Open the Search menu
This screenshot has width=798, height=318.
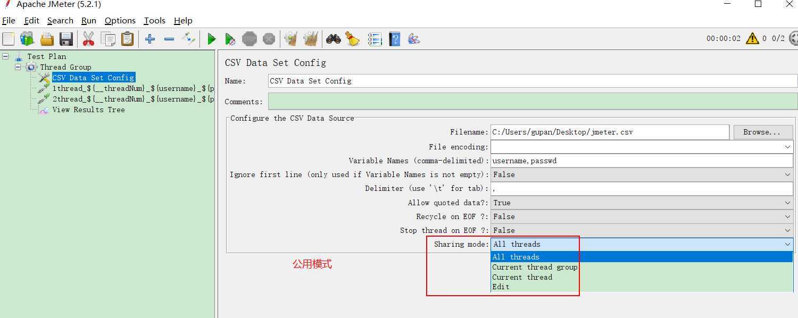pos(60,20)
